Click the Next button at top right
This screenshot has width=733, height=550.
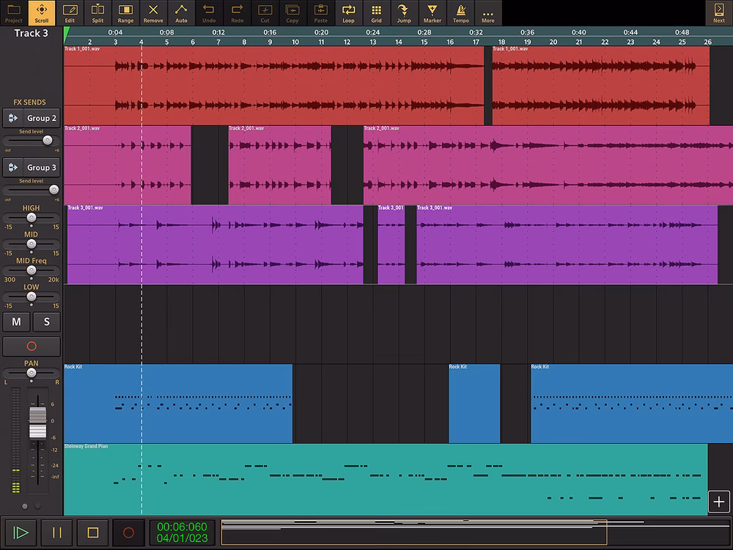coord(718,12)
